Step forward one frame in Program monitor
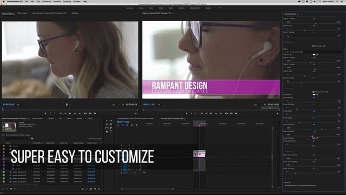 [x=216, y=113]
